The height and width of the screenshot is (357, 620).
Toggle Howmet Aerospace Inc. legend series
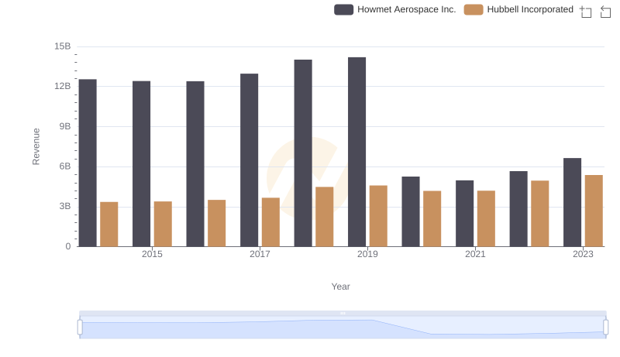point(395,9)
